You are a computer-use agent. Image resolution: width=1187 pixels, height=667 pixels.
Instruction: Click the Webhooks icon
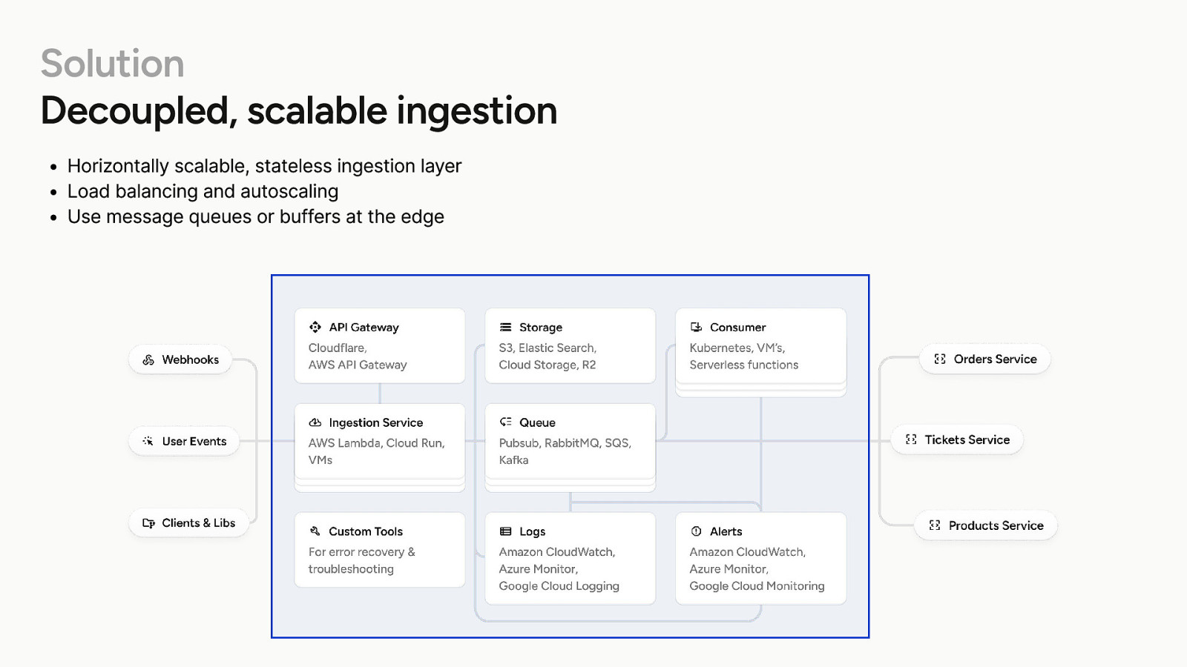point(148,359)
